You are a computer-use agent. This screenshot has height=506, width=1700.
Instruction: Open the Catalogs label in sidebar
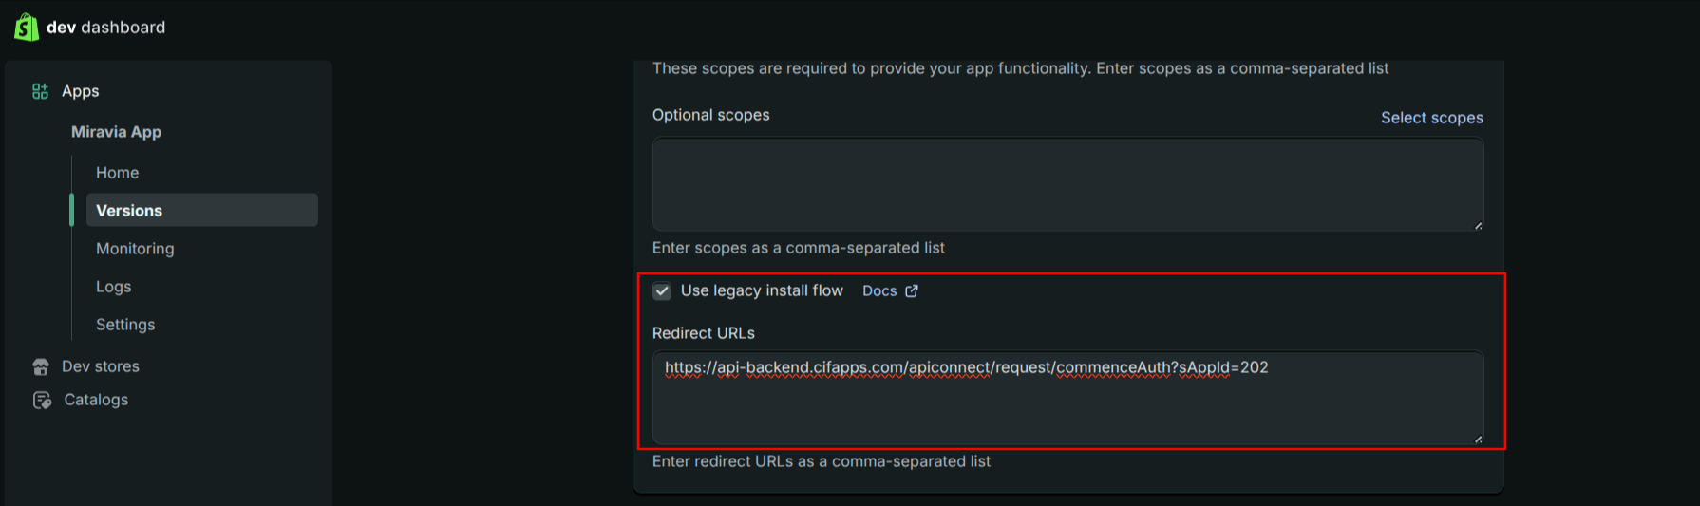pyautogui.click(x=96, y=400)
